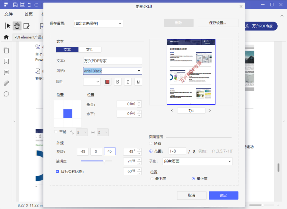The height and width of the screenshot is (209, 287).
Task: Select the 所有 page range radio button
Action: pyautogui.click(x=150, y=143)
